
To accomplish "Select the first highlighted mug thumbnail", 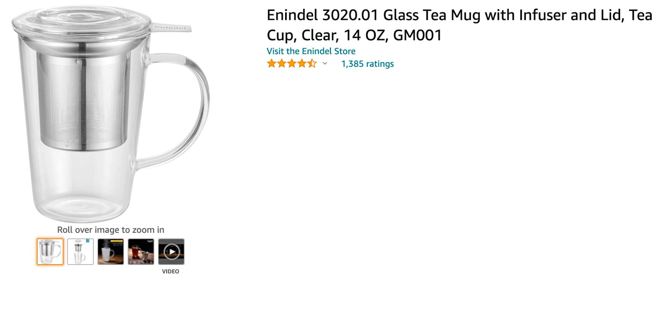I will tap(50, 251).
